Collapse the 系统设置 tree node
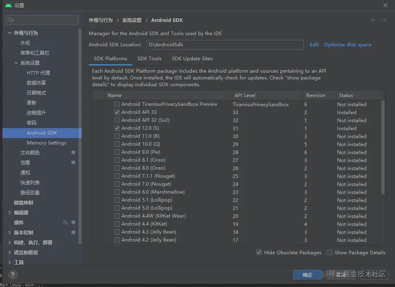Image resolution: width=395 pixels, height=287 pixels. click(16, 63)
